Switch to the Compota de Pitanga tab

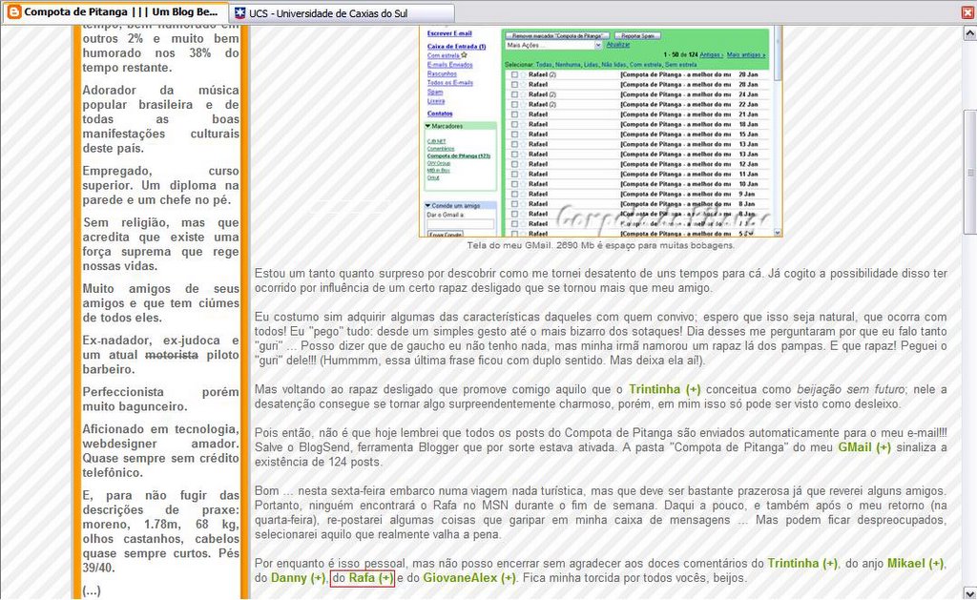(x=115, y=12)
